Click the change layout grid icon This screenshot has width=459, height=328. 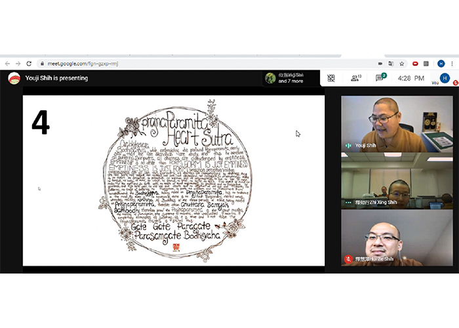pyautogui.click(x=331, y=78)
